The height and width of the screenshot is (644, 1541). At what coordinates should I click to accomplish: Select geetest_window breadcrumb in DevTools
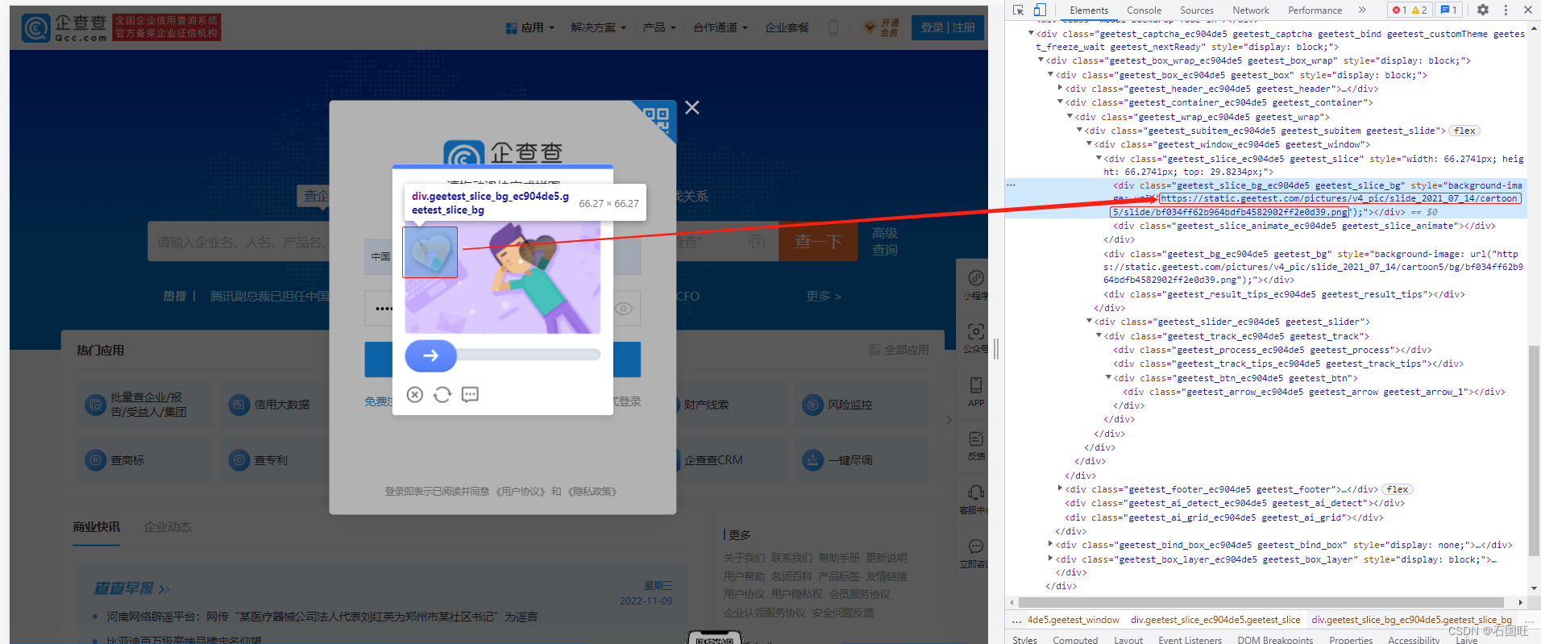(x=1073, y=620)
